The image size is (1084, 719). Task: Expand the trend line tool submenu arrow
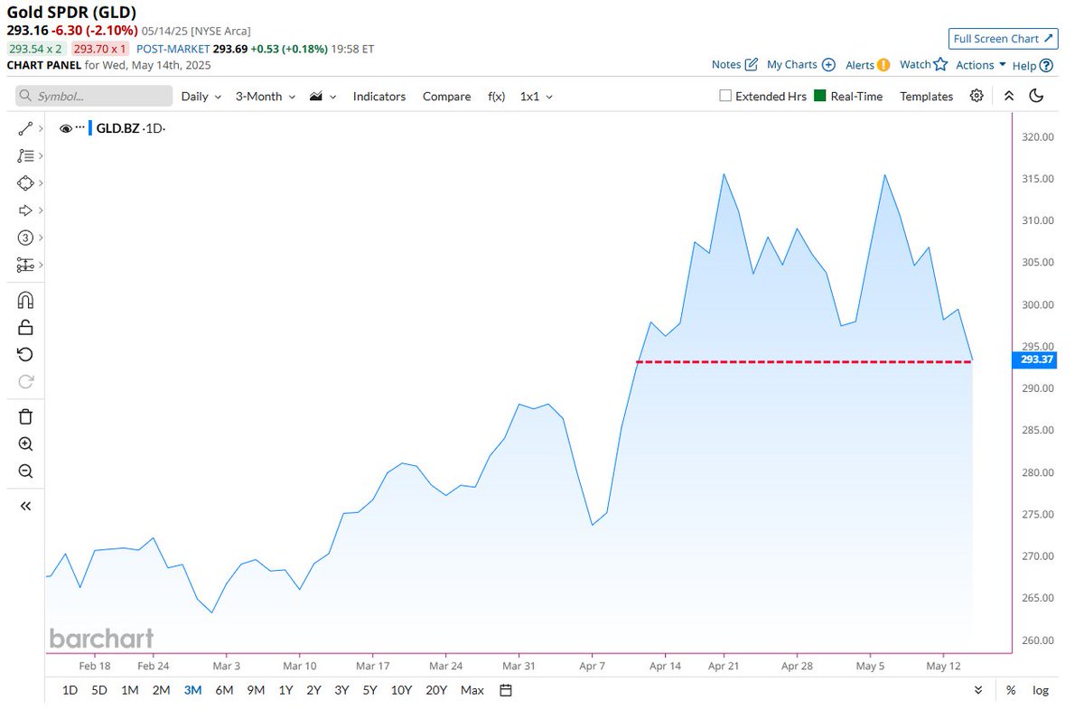42,129
